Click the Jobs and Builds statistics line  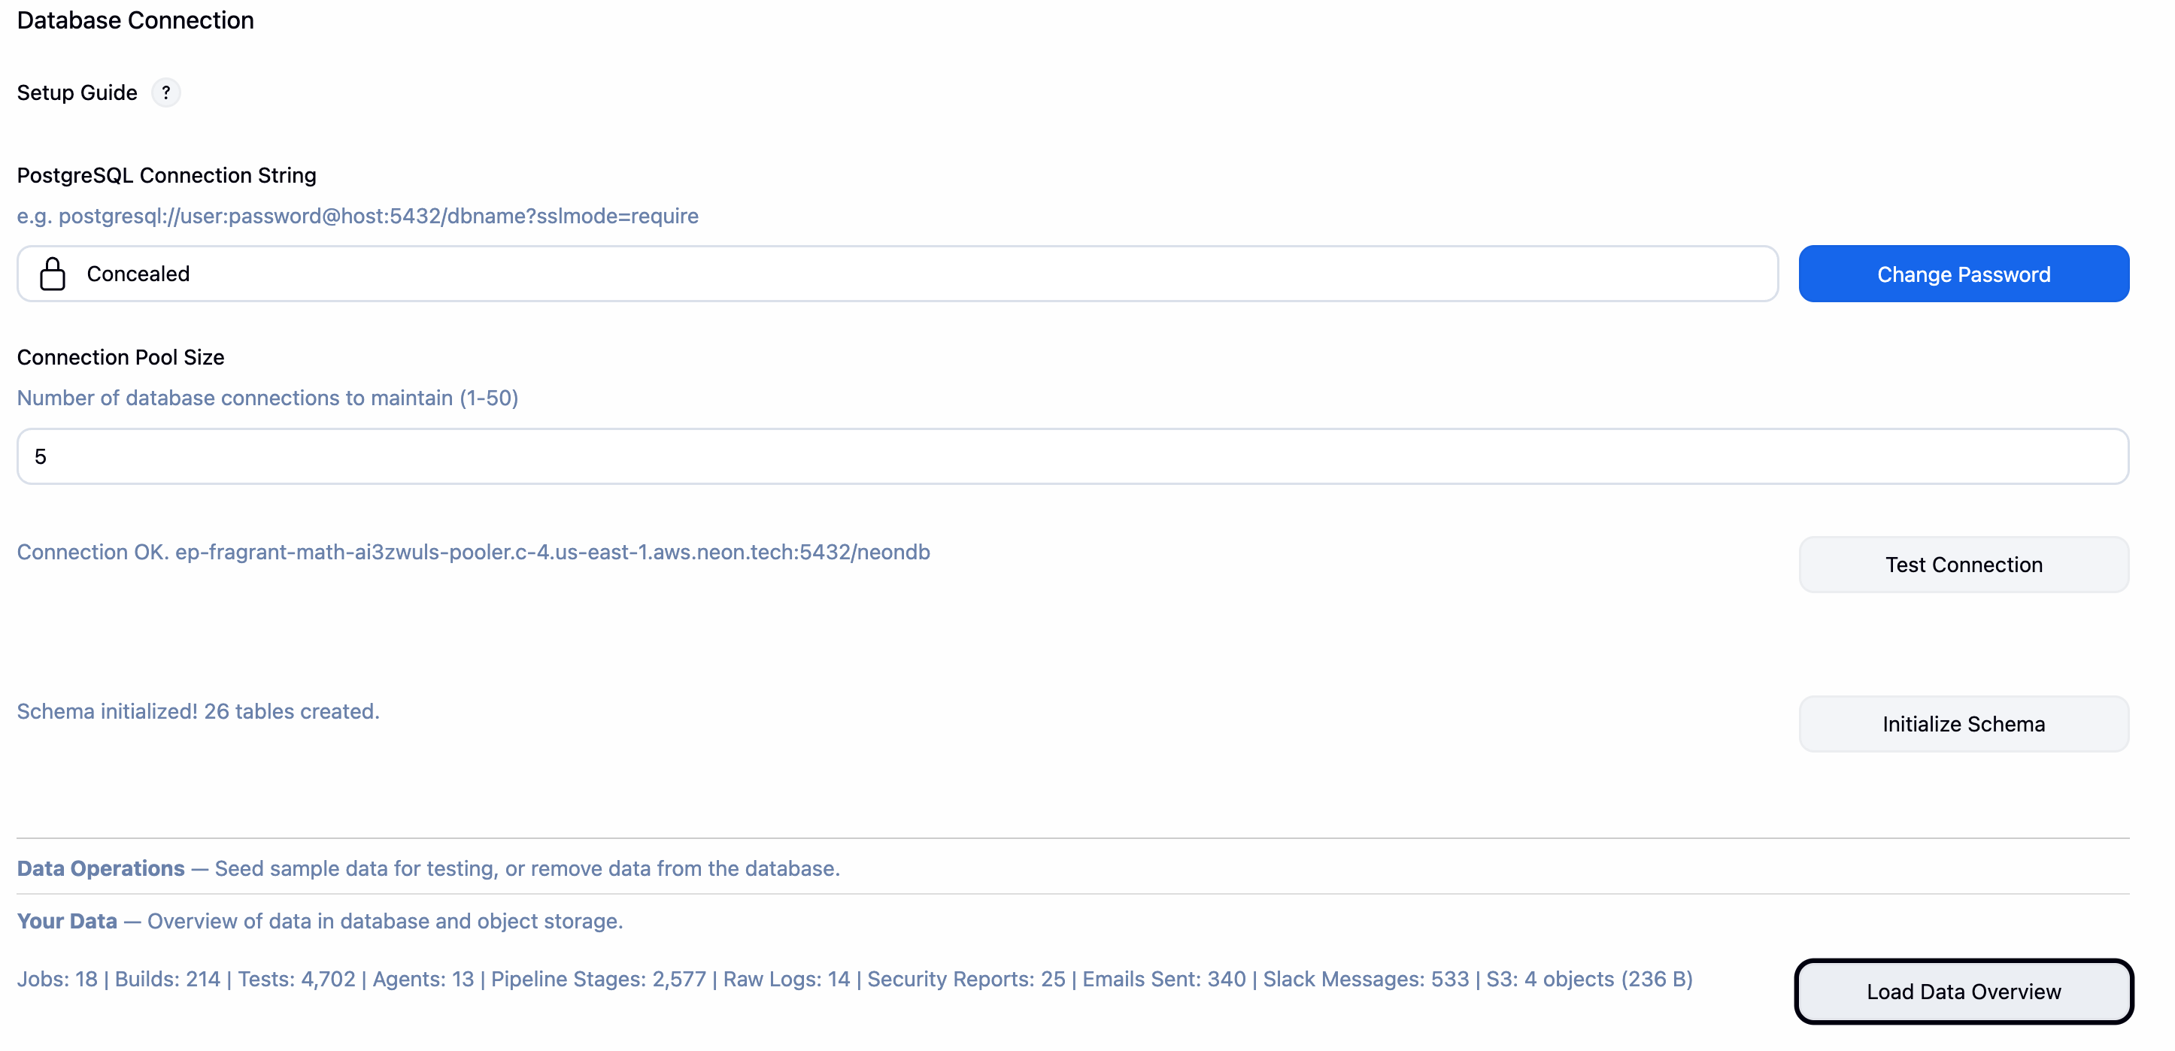[x=854, y=978]
